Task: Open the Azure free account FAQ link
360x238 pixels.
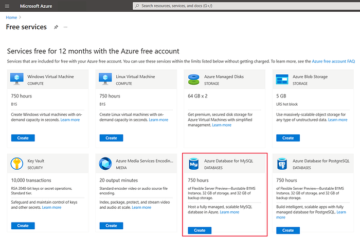Action: coord(333,62)
